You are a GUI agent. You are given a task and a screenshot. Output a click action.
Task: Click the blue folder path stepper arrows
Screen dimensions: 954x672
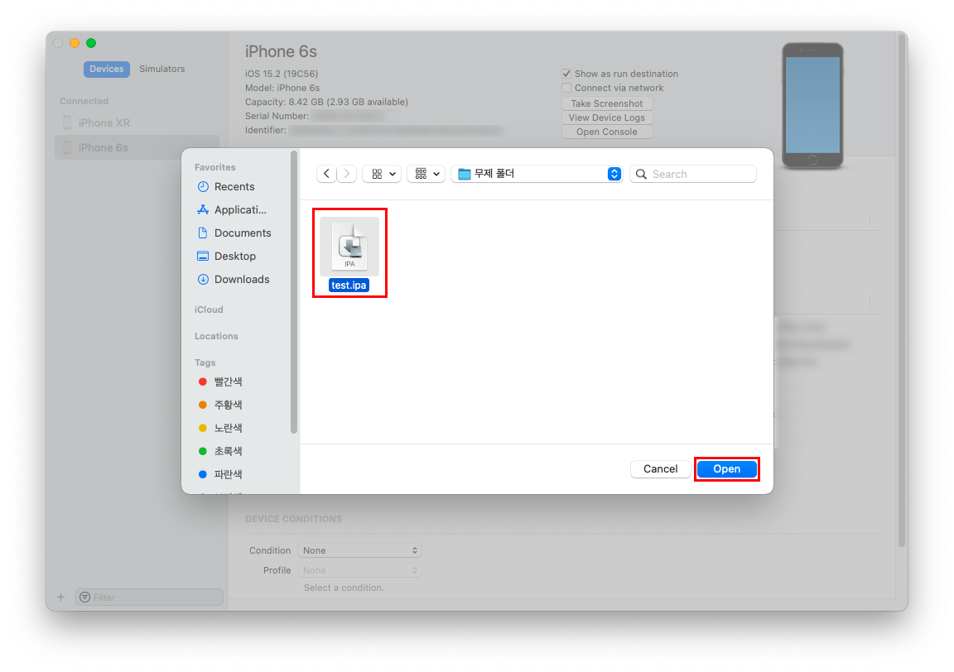(614, 174)
